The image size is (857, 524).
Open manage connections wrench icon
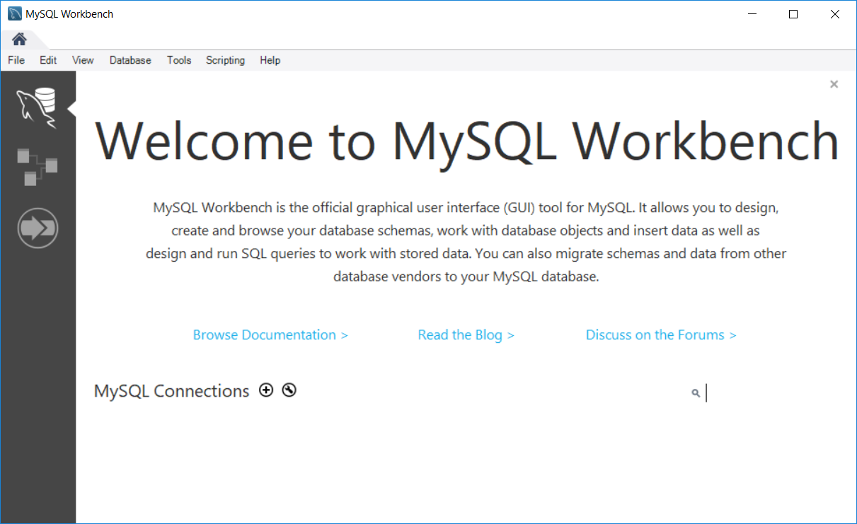289,390
